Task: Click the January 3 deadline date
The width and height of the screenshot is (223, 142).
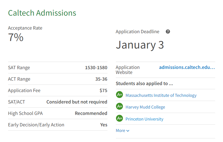Action: pyautogui.click(x=140, y=45)
